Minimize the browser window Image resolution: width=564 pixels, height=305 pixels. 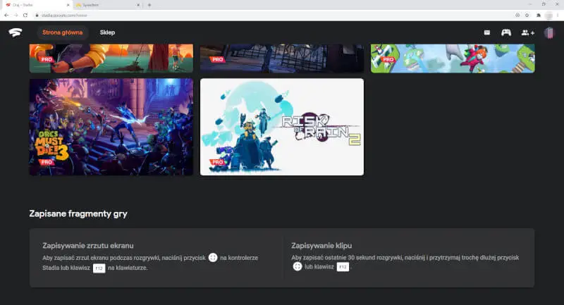point(530,4)
